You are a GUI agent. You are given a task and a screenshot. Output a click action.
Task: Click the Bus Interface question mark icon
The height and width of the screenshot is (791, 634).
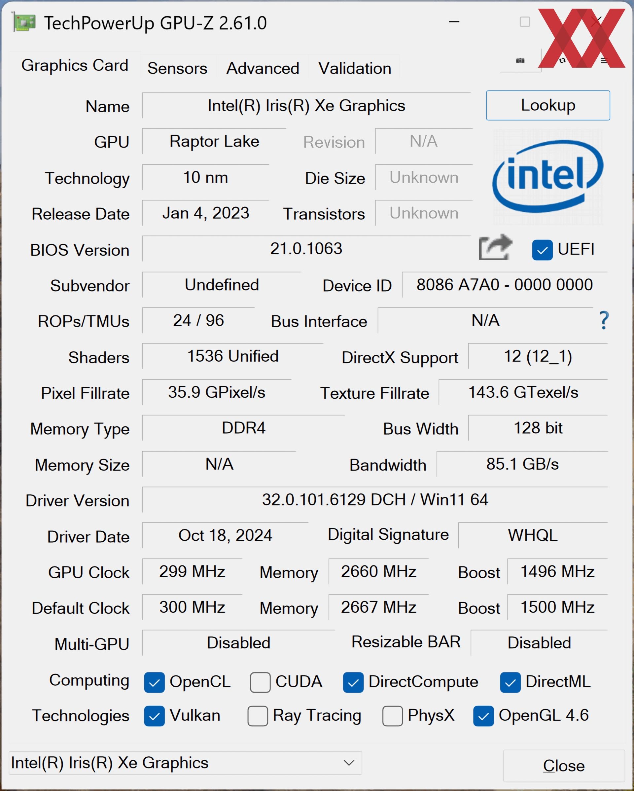tap(604, 320)
